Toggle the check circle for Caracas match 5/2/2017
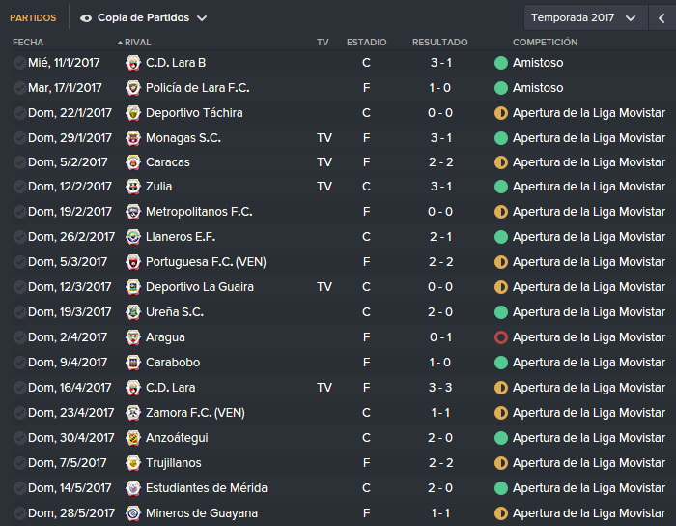The width and height of the screenshot is (676, 526). tap(19, 162)
